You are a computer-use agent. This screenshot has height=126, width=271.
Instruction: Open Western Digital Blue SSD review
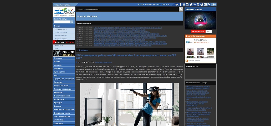click(198, 87)
